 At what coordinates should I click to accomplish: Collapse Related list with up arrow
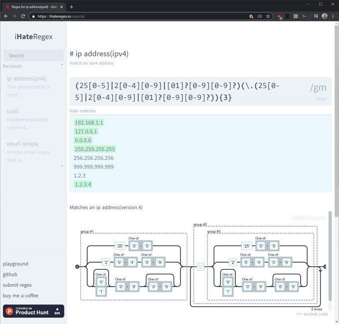[62, 65]
